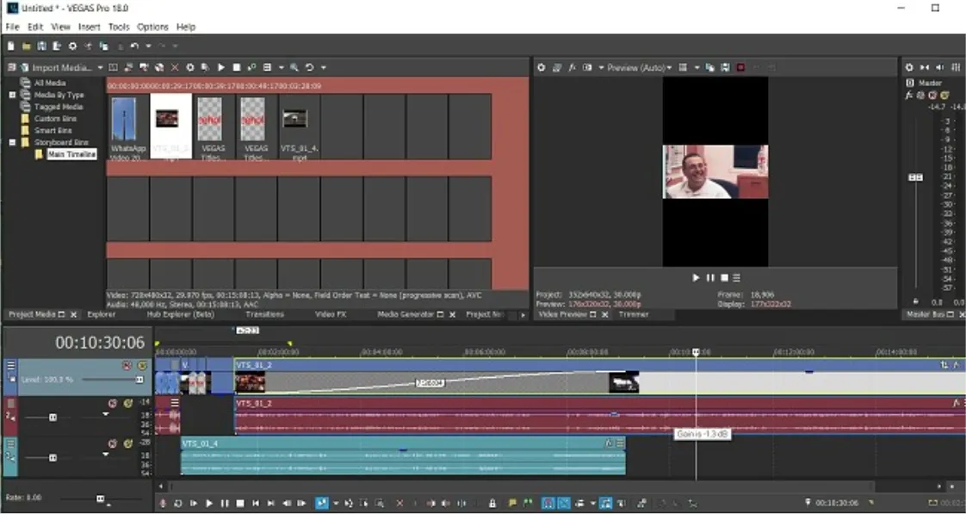Solo the VTS_01_2 audio track
Viewport: 966px width, 514px height.
(128, 404)
